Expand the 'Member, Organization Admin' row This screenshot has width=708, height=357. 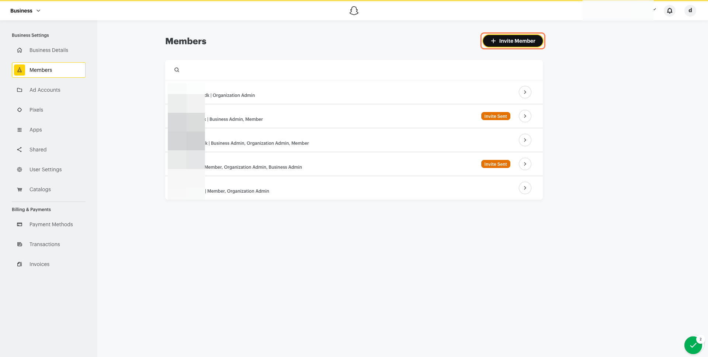(x=525, y=188)
